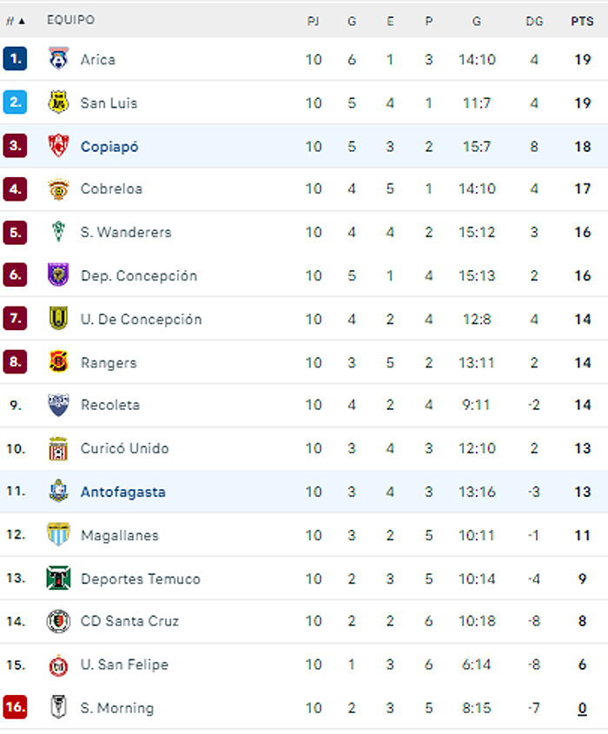Click the Magallanes striped crest icon

coord(58,534)
